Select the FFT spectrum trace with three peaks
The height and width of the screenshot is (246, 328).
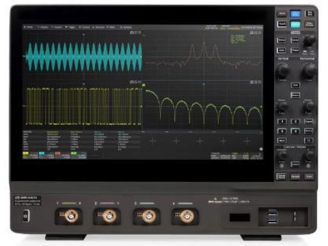[204, 55]
